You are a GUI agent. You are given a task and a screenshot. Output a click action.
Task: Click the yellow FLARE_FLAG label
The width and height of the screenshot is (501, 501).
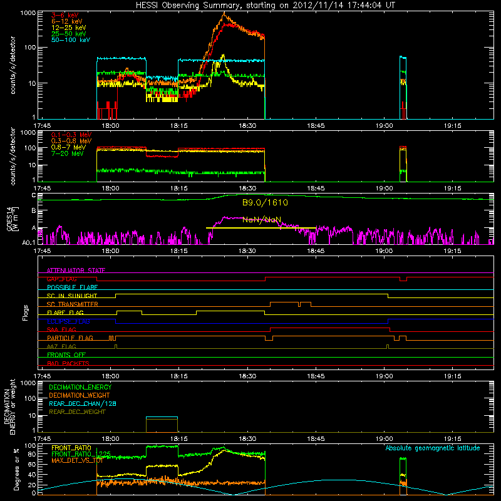pos(65,312)
